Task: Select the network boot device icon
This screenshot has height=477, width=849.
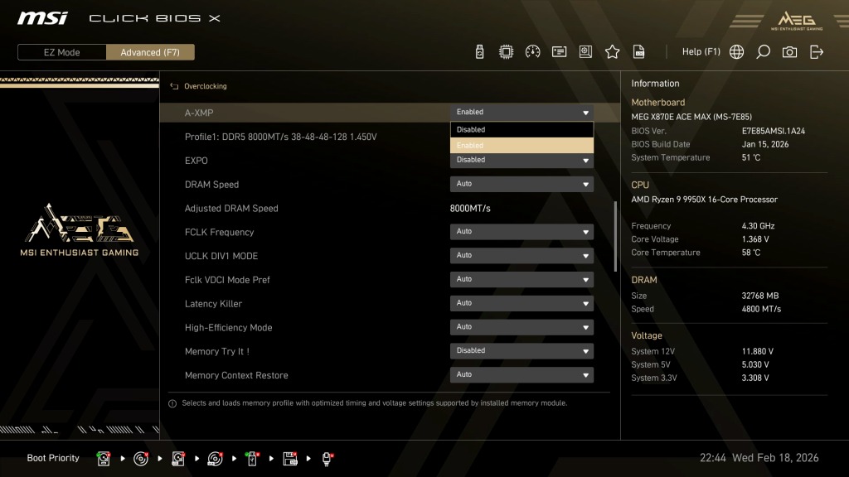Action: [x=327, y=459]
